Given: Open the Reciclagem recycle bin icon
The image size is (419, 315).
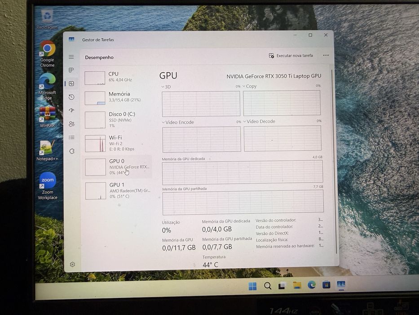Looking at the screenshot, I should pos(47,19).
